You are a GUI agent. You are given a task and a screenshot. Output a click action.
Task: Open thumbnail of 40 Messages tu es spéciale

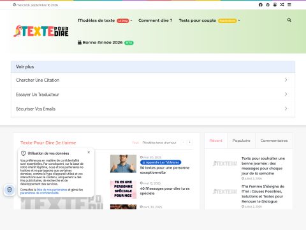[x=123, y=189]
